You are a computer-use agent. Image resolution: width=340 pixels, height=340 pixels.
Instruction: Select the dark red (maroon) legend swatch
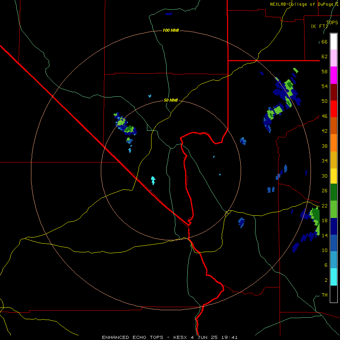click(334, 92)
